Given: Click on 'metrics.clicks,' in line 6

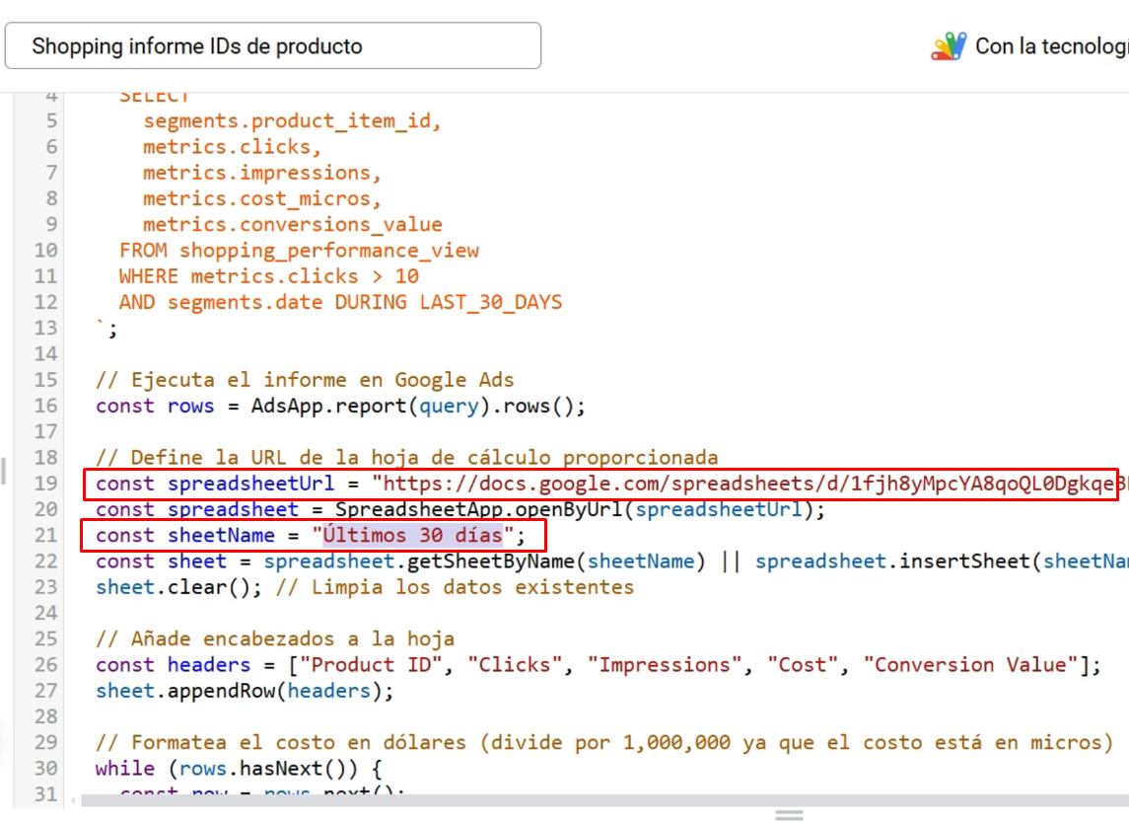Looking at the screenshot, I should [x=232, y=146].
